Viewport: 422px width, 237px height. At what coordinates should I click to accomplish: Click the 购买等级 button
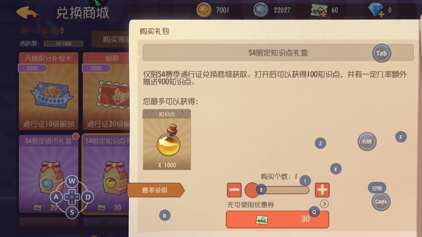[111, 39]
